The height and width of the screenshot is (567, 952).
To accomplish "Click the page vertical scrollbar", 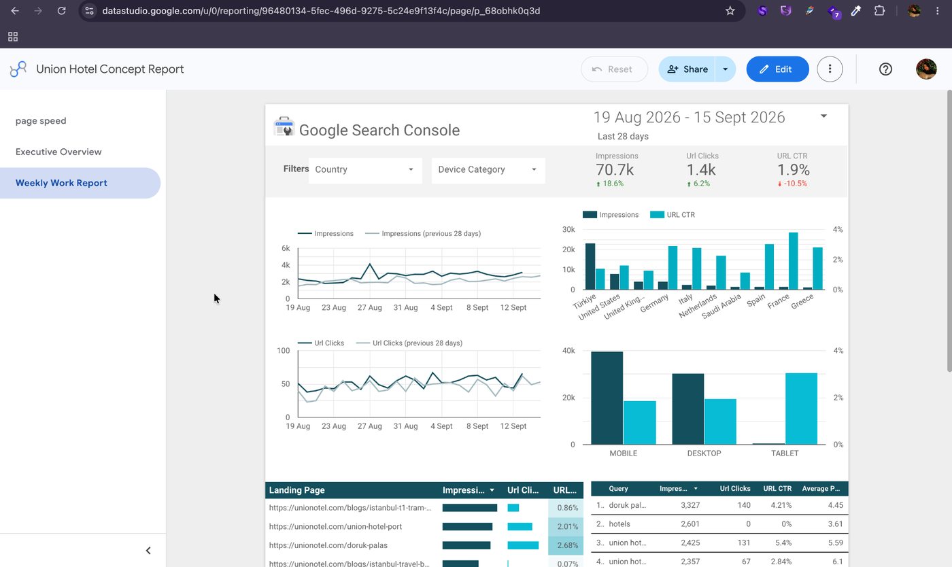I will (949, 231).
